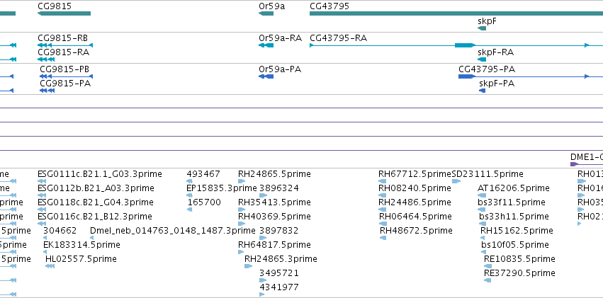The width and height of the screenshot is (603, 298).
Task: Select the skpF-PA protein glyph
Action: coord(483,91)
